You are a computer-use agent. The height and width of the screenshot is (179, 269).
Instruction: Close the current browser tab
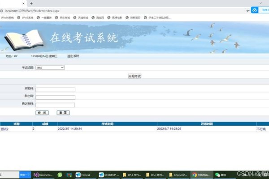(23, 4)
